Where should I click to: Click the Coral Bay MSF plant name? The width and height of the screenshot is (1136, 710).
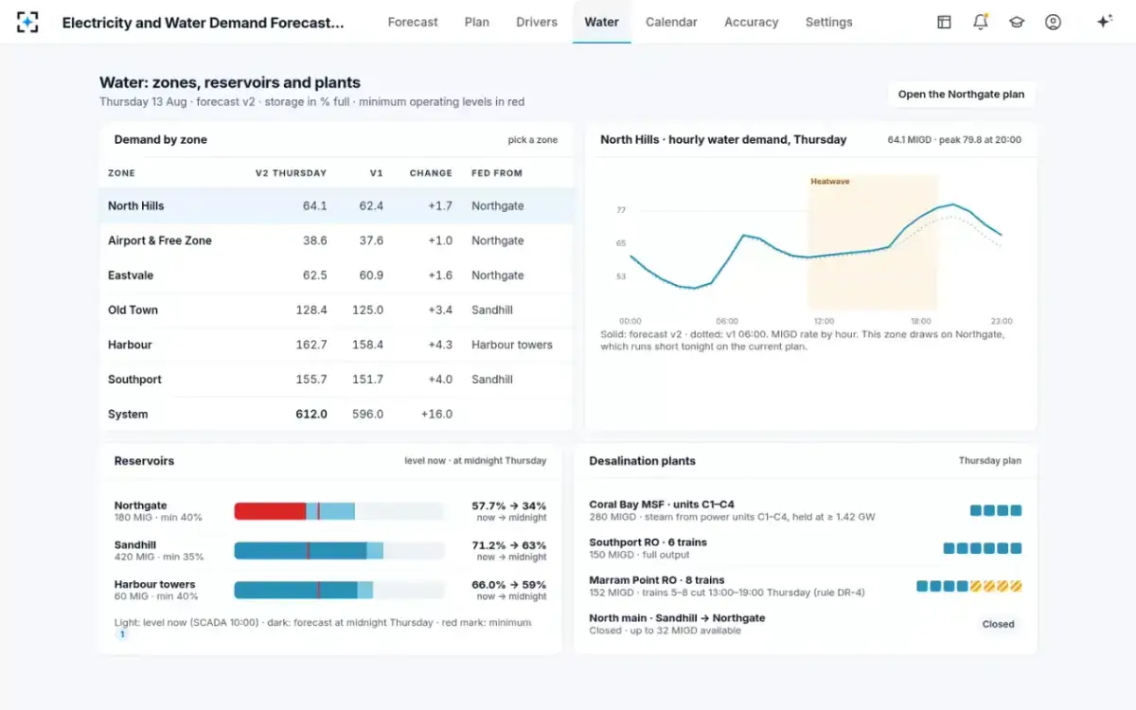click(x=662, y=505)
